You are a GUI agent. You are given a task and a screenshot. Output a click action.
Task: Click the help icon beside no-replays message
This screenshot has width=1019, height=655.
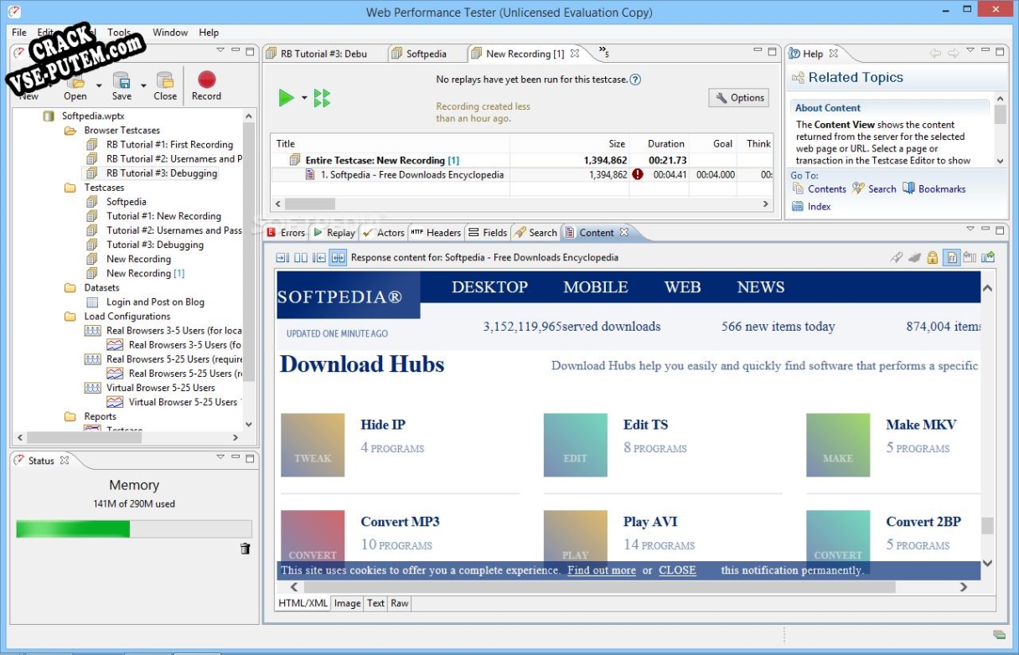(x=635, y=80)
